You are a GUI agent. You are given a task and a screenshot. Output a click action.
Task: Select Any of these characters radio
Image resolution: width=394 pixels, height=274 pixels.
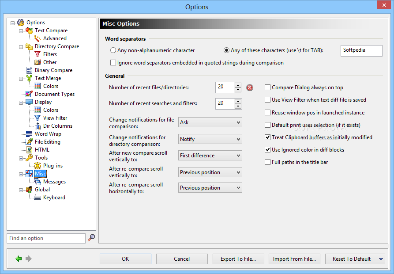pos(226,50)
